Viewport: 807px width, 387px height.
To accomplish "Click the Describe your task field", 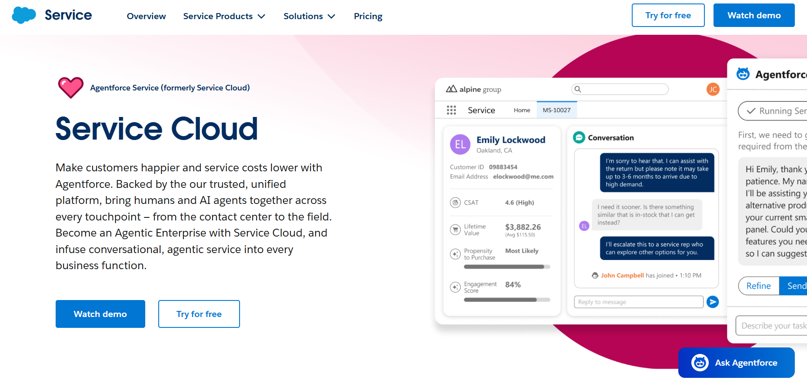I will (x=771, y=326).
